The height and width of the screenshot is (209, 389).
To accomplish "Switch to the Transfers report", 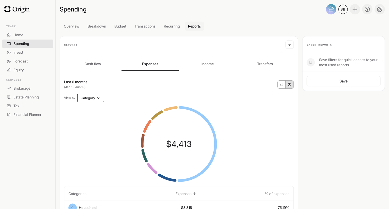I will click(x=265, y=64).
